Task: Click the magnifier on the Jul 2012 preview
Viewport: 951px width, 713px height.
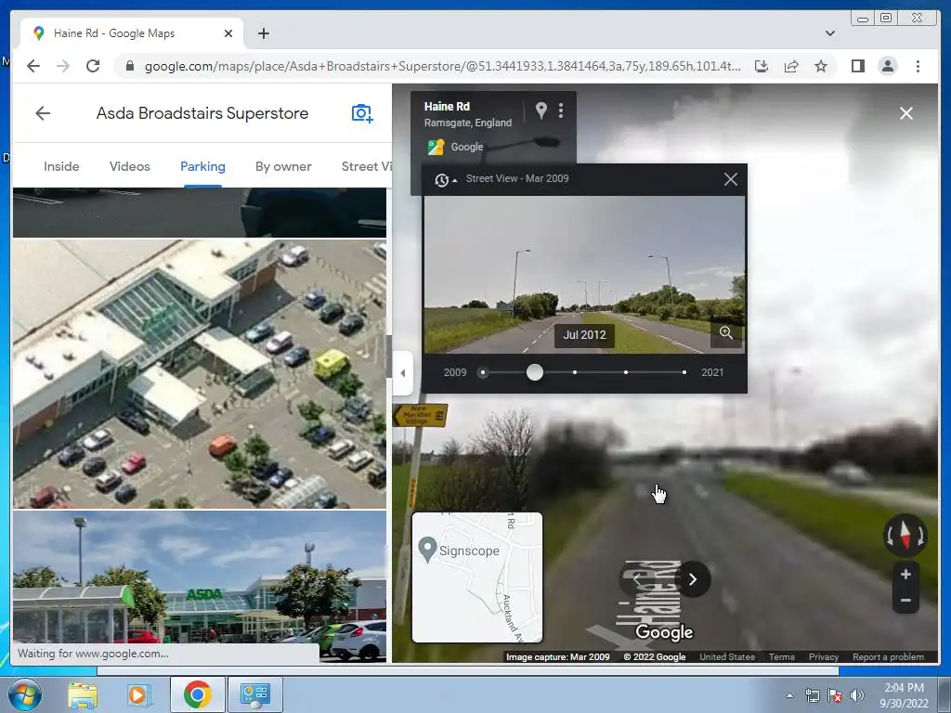Action: pyautogui.click(x=726, y=333)
